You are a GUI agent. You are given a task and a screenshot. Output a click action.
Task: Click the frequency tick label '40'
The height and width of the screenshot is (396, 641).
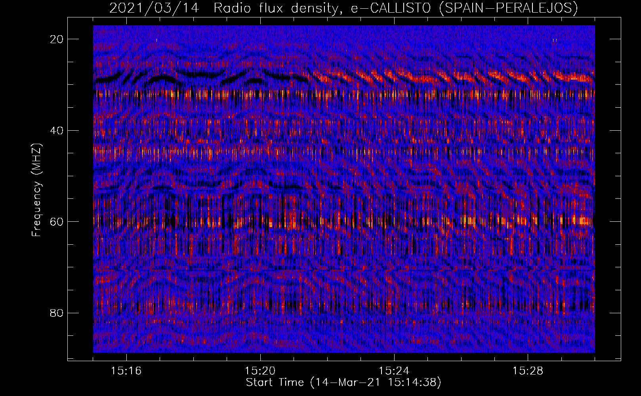click(57, 130)
